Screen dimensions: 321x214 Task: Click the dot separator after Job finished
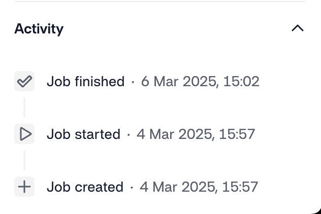point(133,82)
